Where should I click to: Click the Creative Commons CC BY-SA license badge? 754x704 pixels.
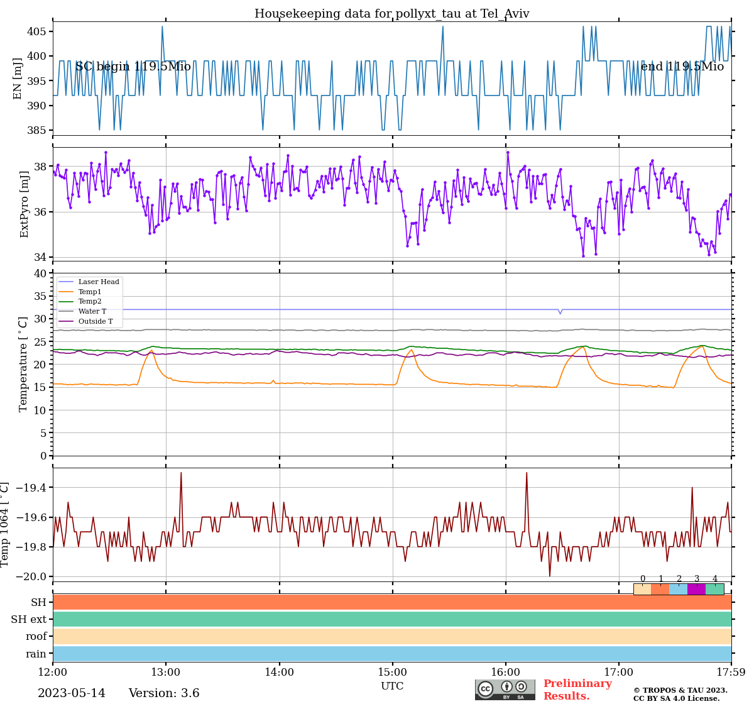pyautogui.click(x=505, y=690)
